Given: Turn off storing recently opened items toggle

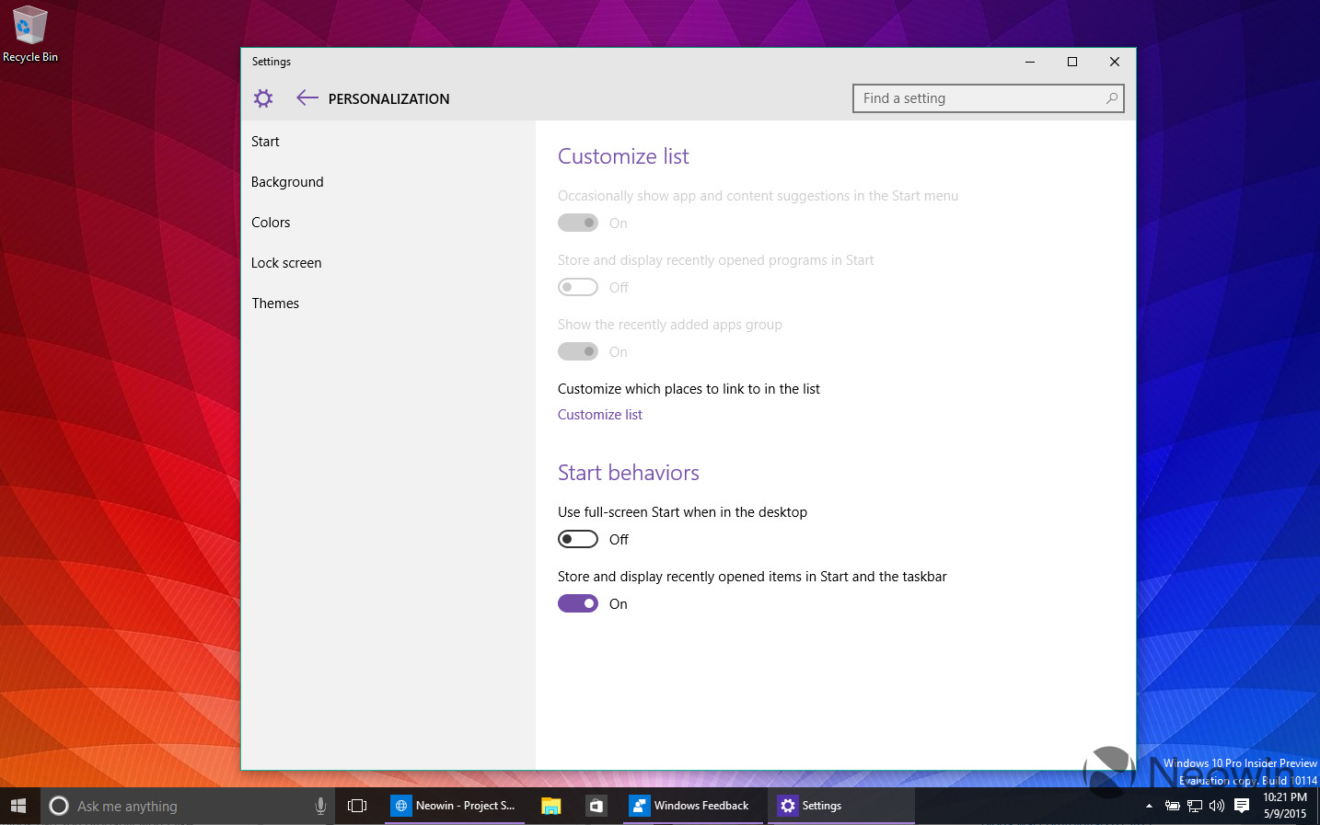Looking at the screenshot, I should [578, 603].
